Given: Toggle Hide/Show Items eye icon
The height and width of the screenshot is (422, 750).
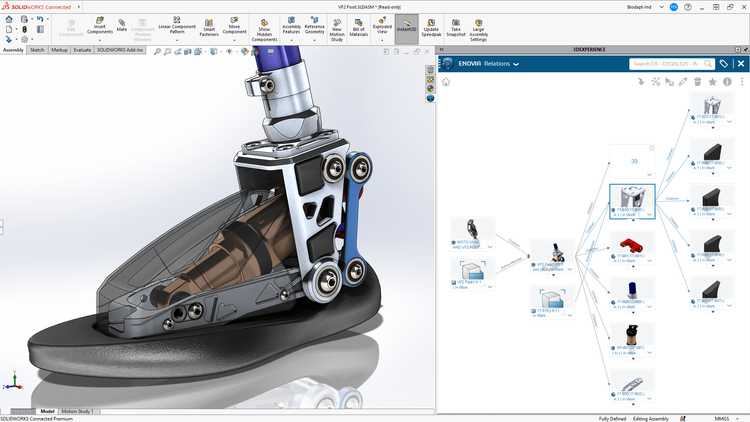Looking at the screenshot, I should pyautogui.click(x=230, y=51).
